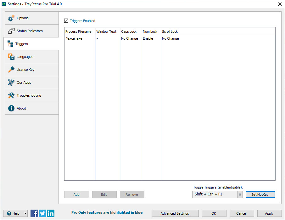This screenshot has width=285, height=220.
Task: Open the Twitter social icon
Action: (42, 213)
